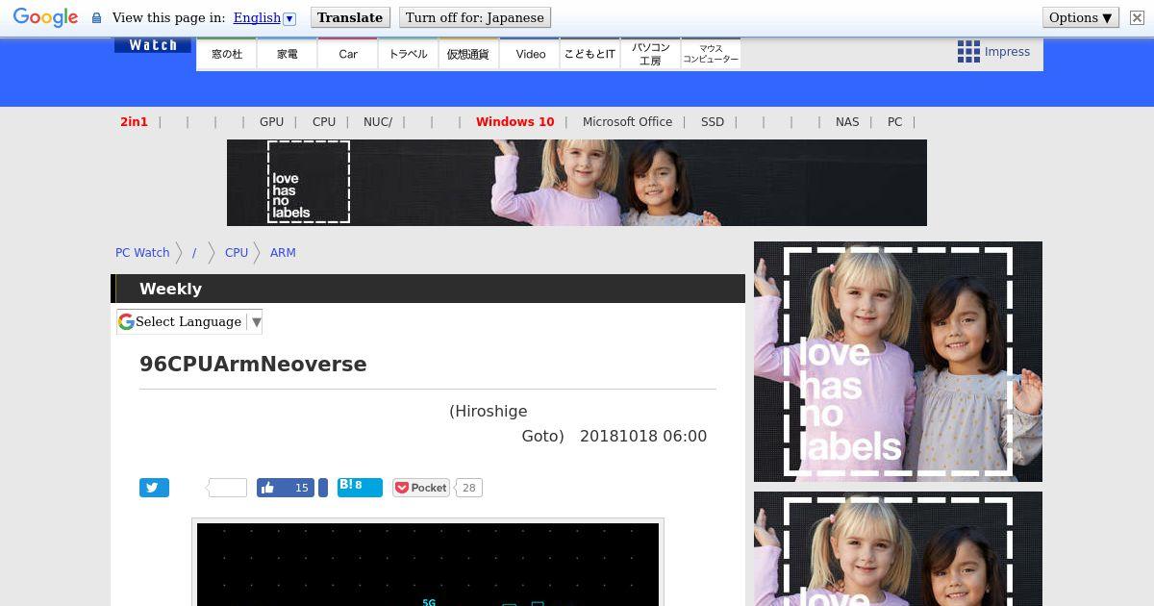
Task: Click the Google icon in Select Language widget
Action: click(x=126, y=322)
